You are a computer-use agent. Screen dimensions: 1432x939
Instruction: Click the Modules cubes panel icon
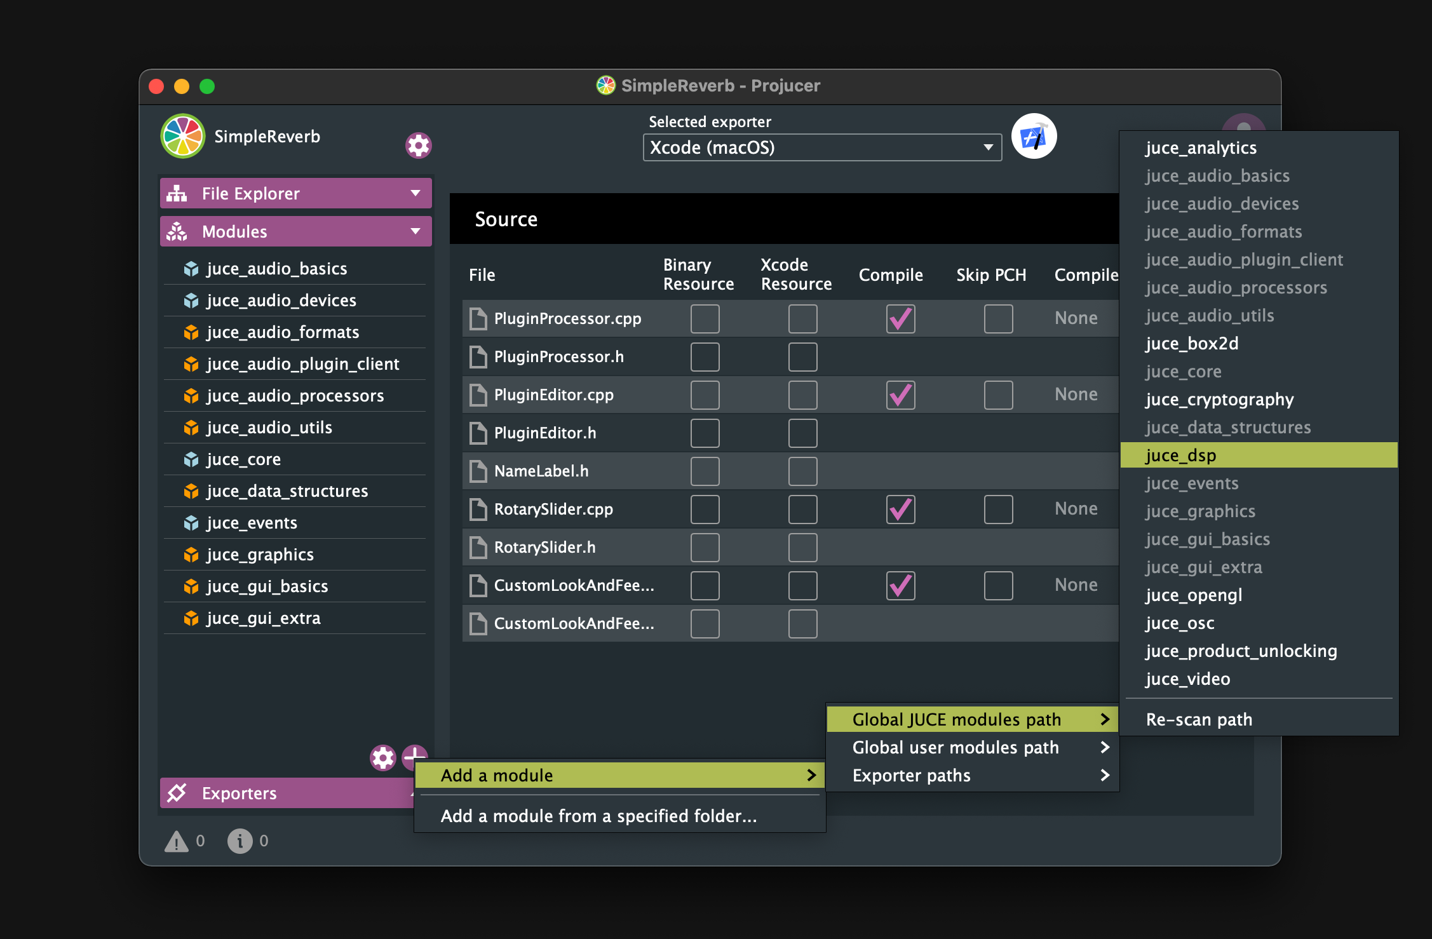177,231
